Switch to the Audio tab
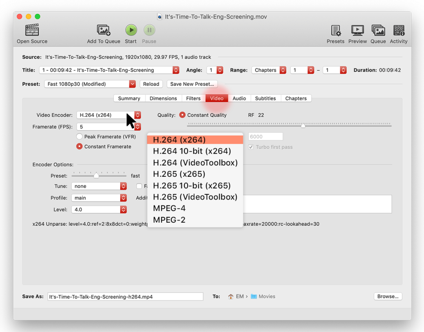 tap(239, 98)
